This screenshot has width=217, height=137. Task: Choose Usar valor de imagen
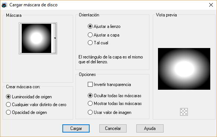click(x=109, y=112)
